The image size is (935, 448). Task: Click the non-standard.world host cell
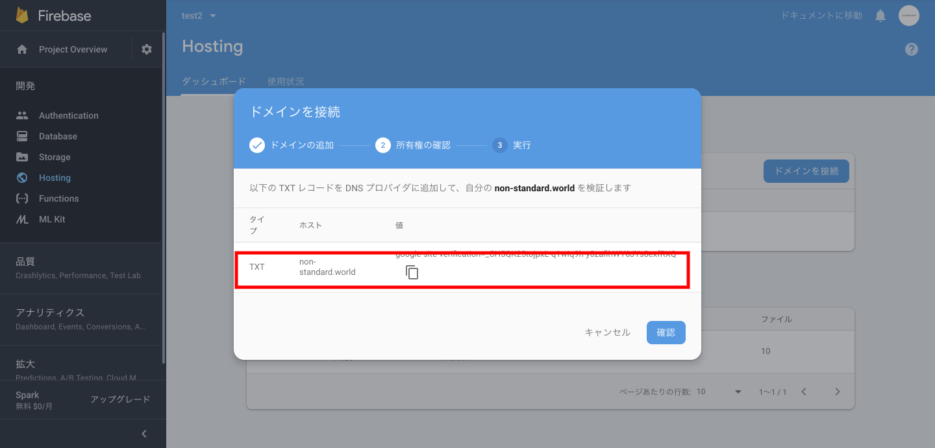tap(327, 267)
